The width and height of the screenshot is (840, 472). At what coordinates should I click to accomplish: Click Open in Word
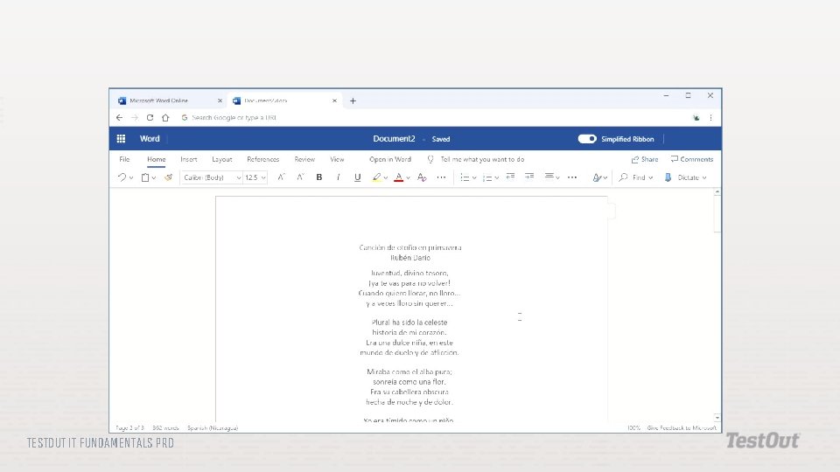[x=390, y=159]
